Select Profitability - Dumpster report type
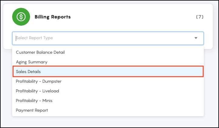The width and height of the screenshot is (219, 128). coord(108,81)
